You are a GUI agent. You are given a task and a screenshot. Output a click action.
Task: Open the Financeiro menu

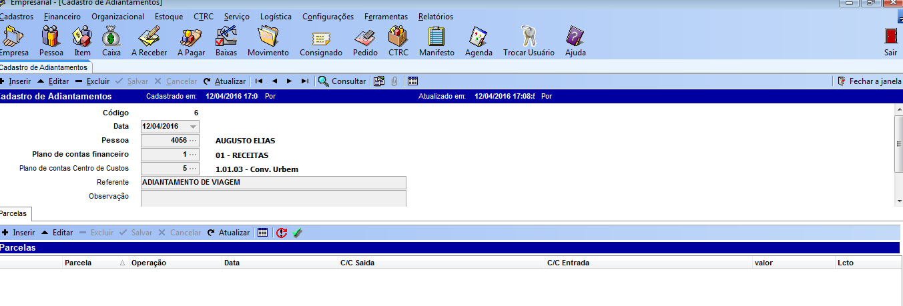62,17
